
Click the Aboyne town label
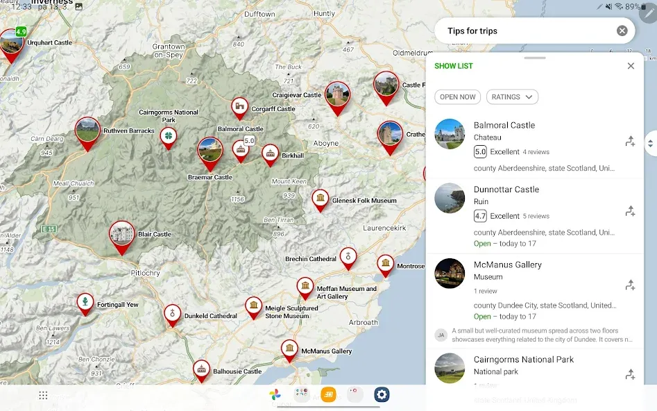pyautogui.click(x=325, y=143)
